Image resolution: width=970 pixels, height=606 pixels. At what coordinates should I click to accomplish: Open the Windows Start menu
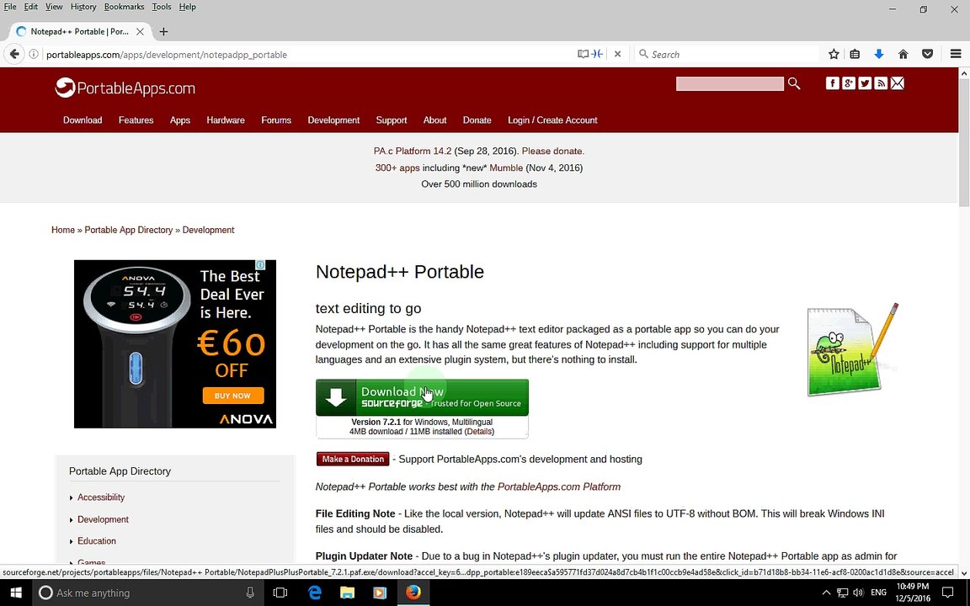click(15, 593)
